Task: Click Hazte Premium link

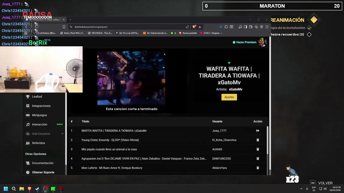Action: (244, 42)
